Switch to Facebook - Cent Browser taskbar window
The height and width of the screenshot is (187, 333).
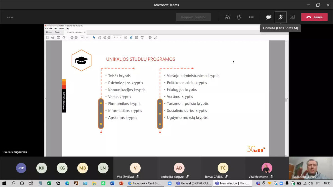tap(145, 183)
